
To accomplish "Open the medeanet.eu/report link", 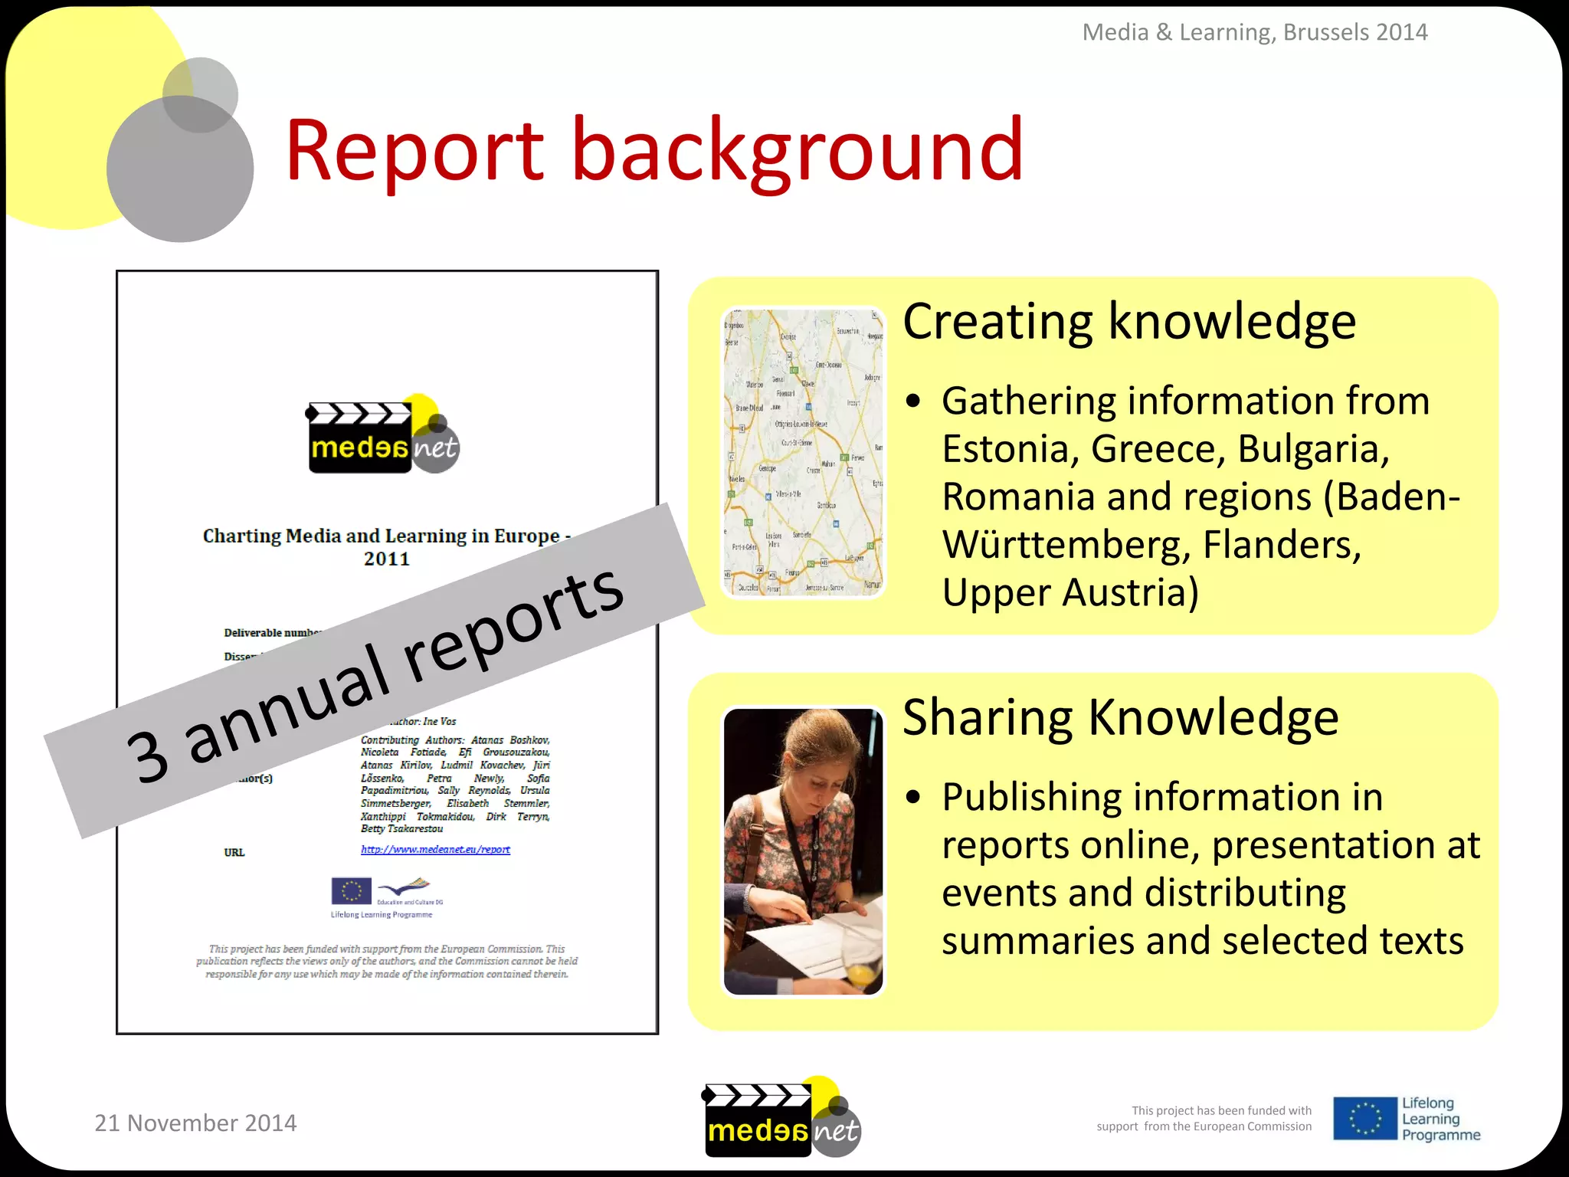I will click(x=435, y=849).
